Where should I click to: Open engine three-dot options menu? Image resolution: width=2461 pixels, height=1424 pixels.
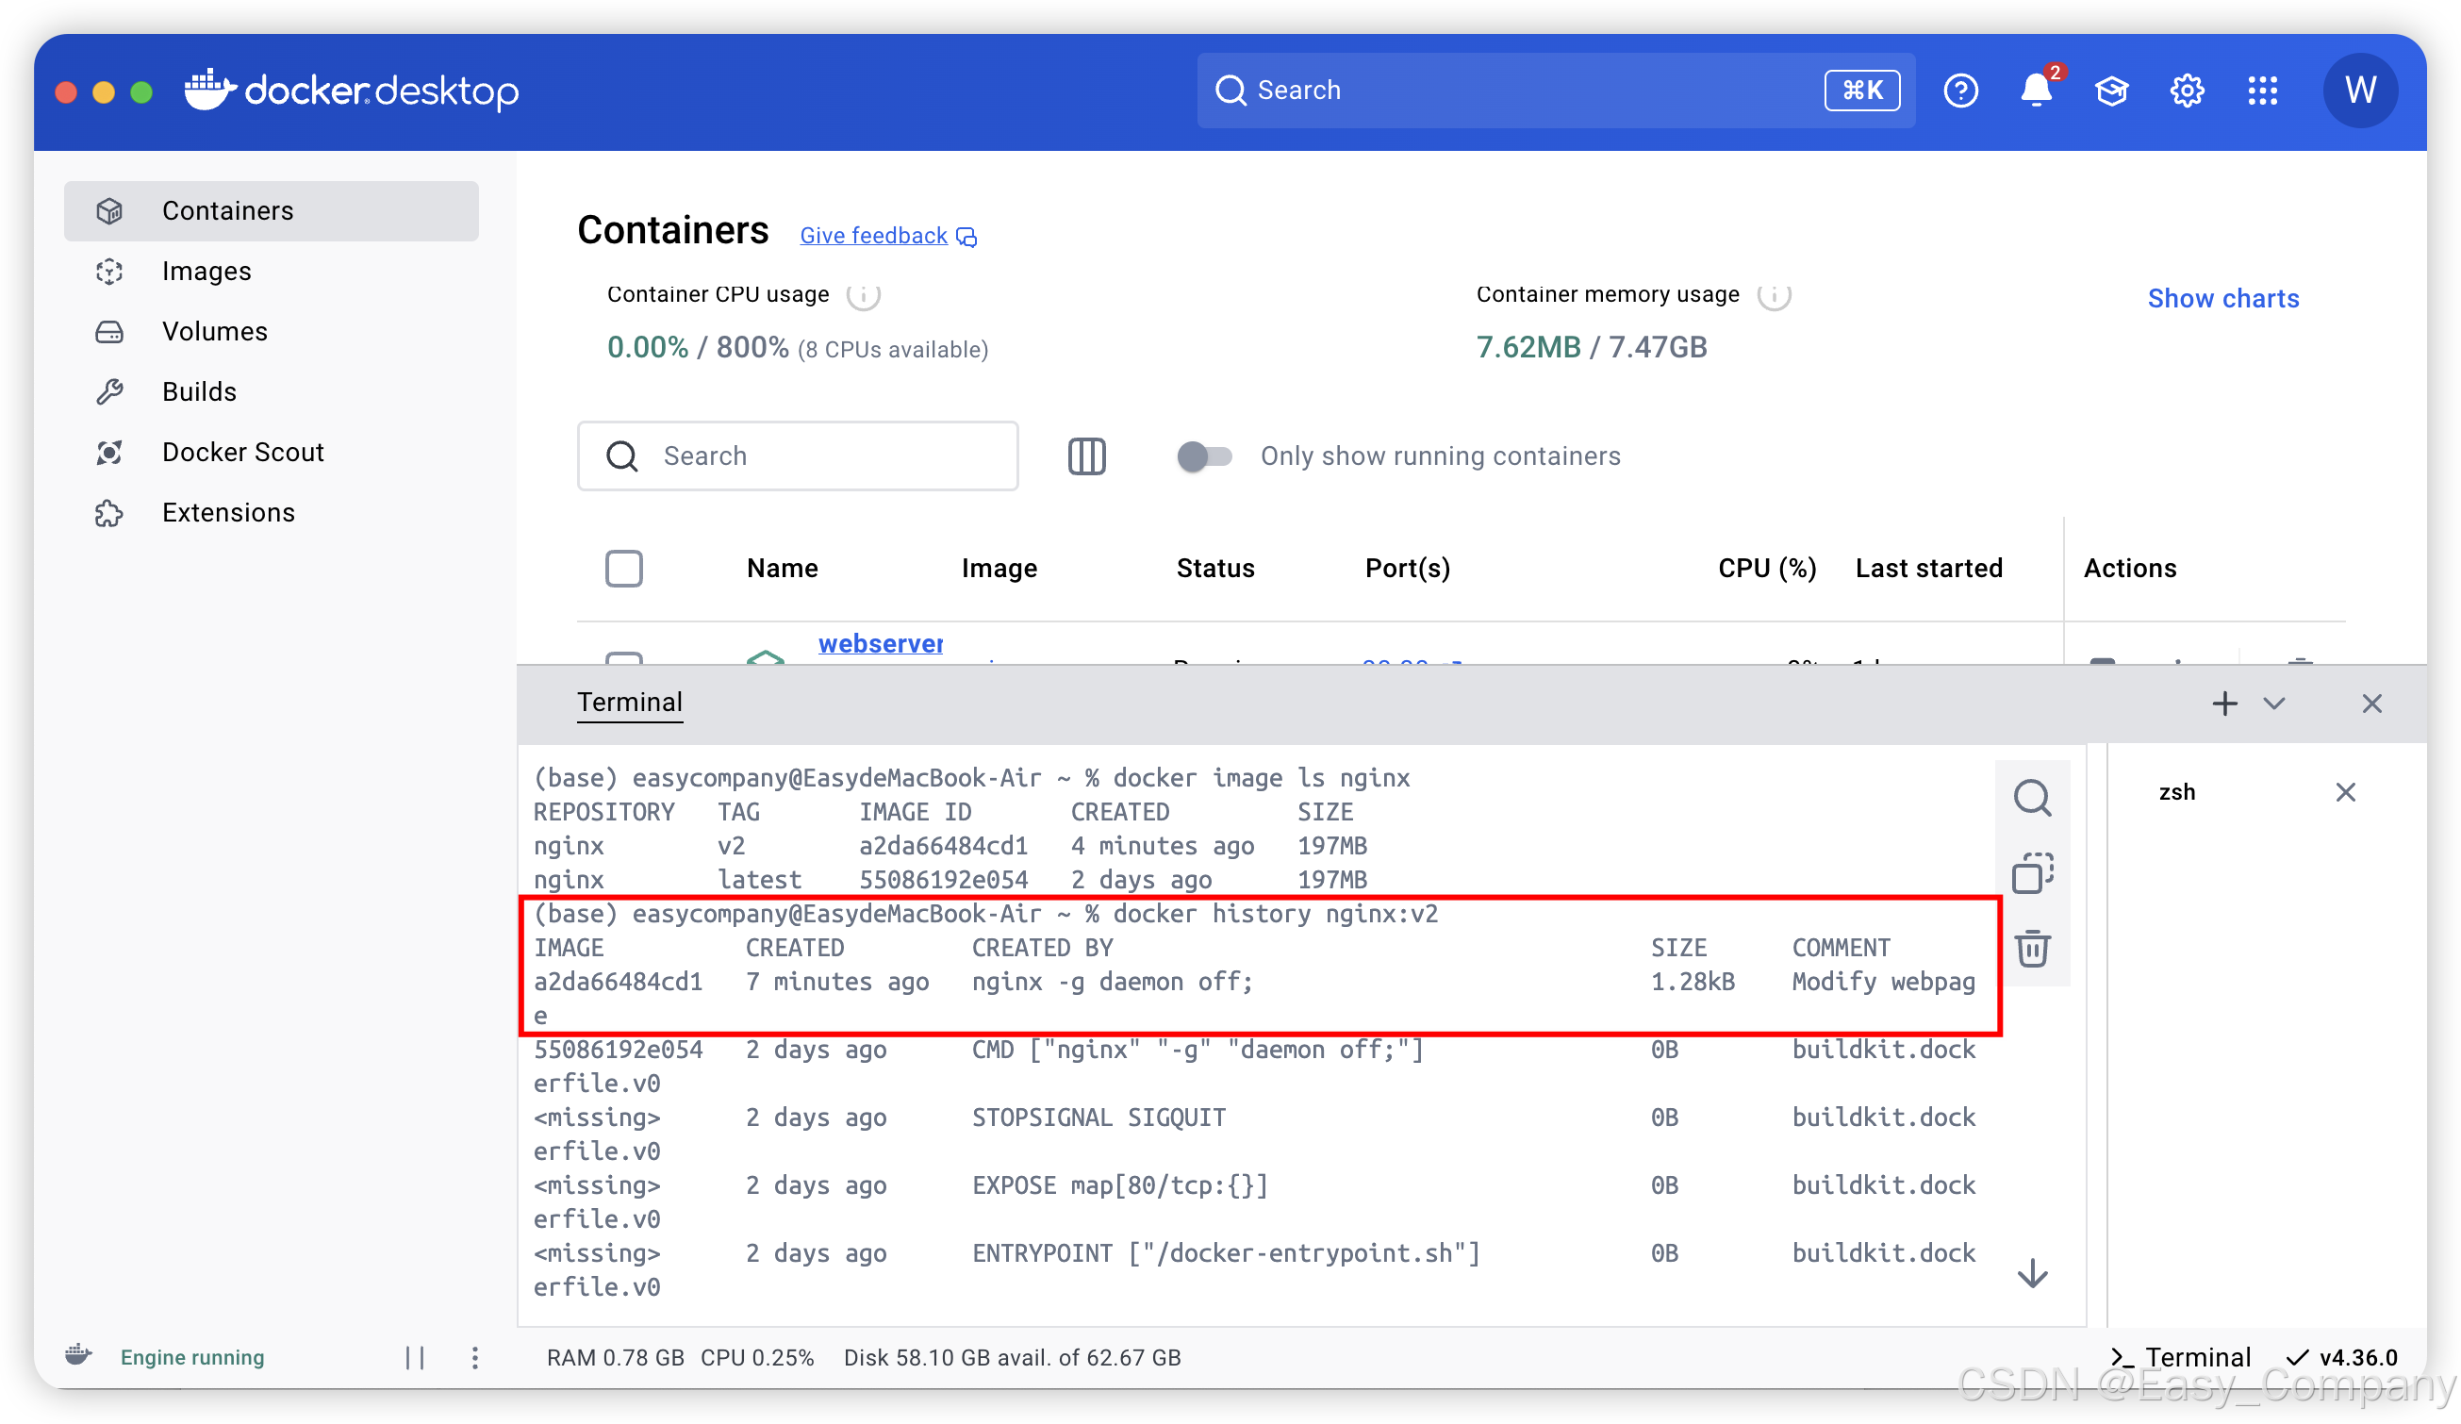[474, 1357]
